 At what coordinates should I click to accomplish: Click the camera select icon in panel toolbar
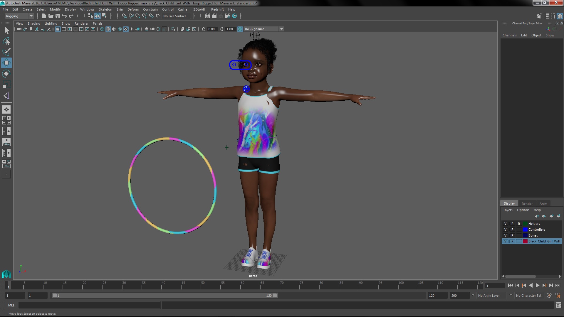pyautogui.click(x=19, y=29)
